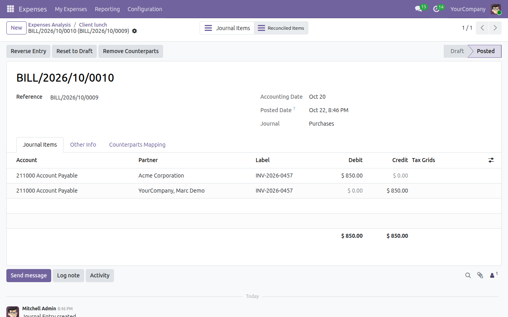Select the Posted status stage

[486, 51]
